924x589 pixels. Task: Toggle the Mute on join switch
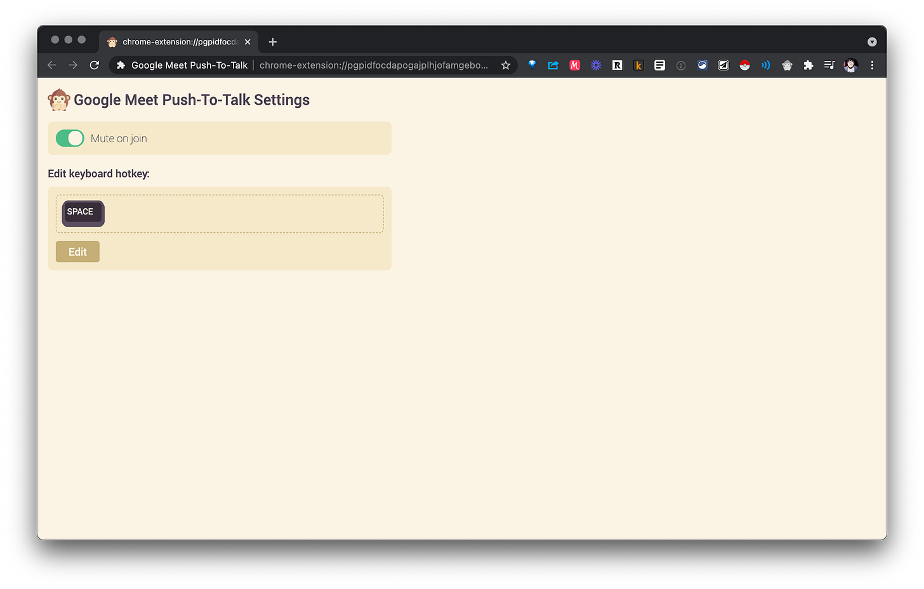[70, 138]
